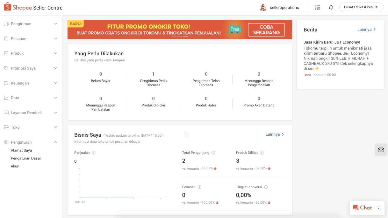The image size is (388, 218).
Task: Open the notifications bell icon
Action: pyautogui.click(x=331, y=7)
